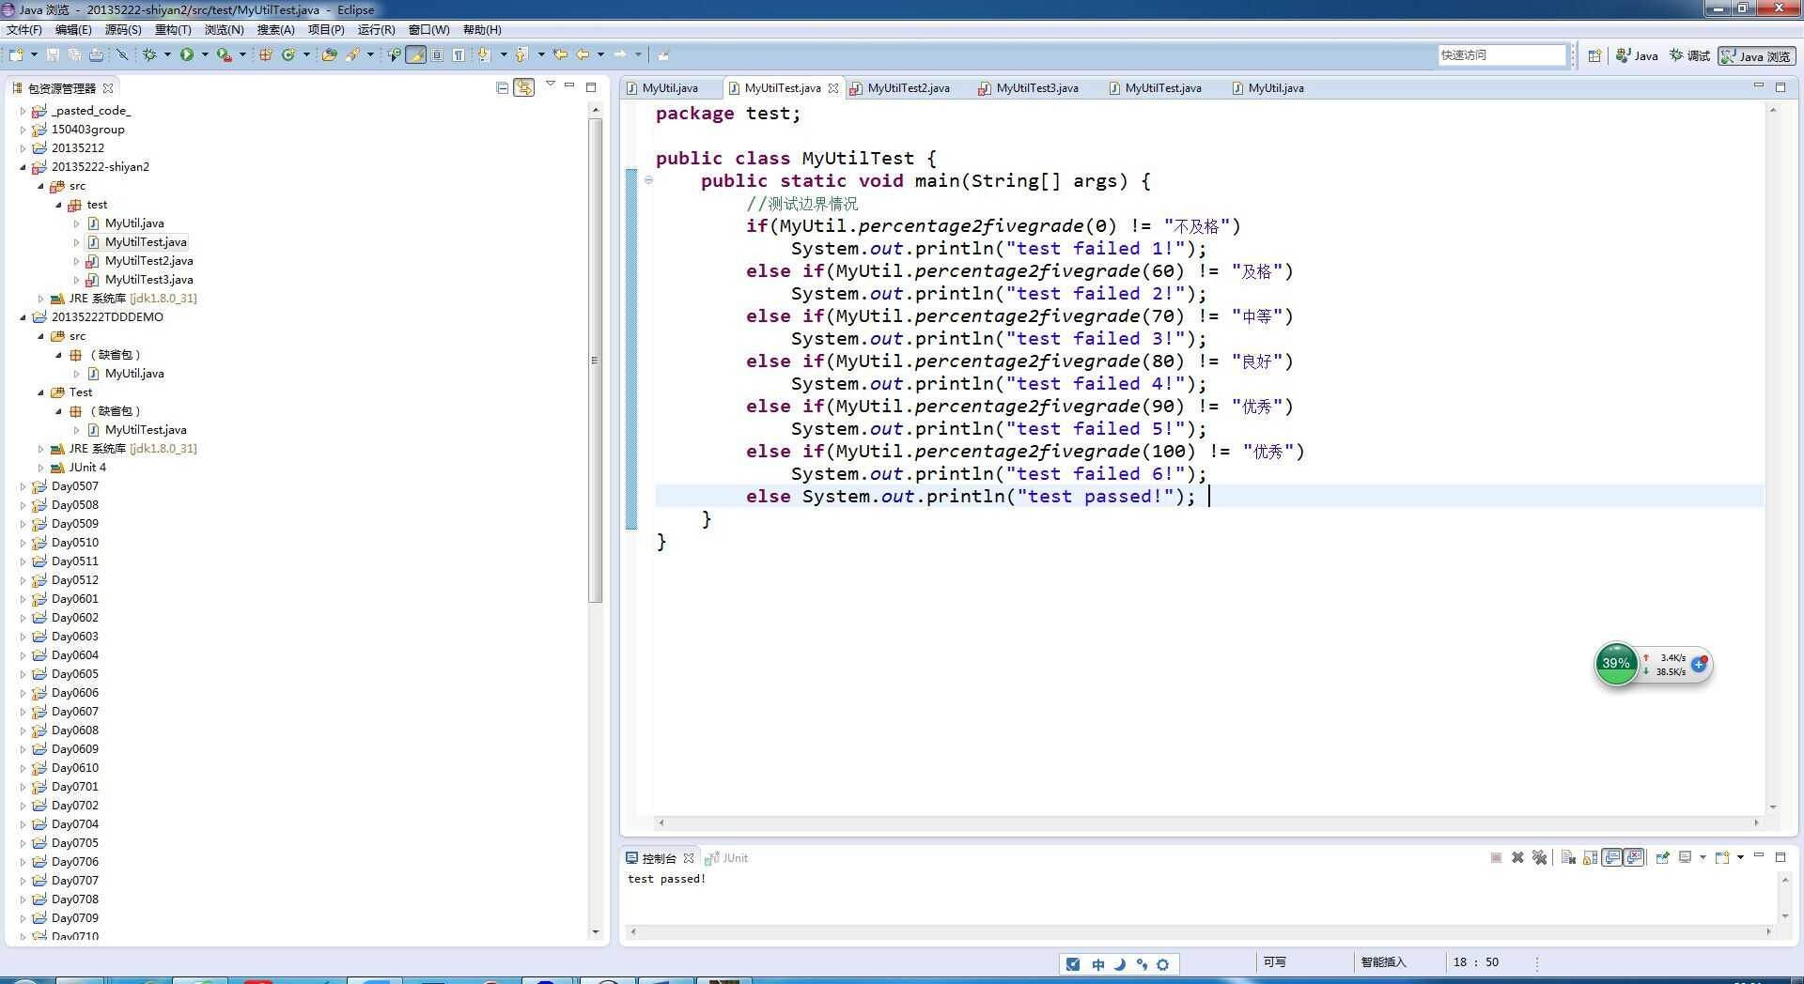Toggle IME Chinese/English 中 mode button
The image size is (1804, 984).
(x=1097, y=964)
